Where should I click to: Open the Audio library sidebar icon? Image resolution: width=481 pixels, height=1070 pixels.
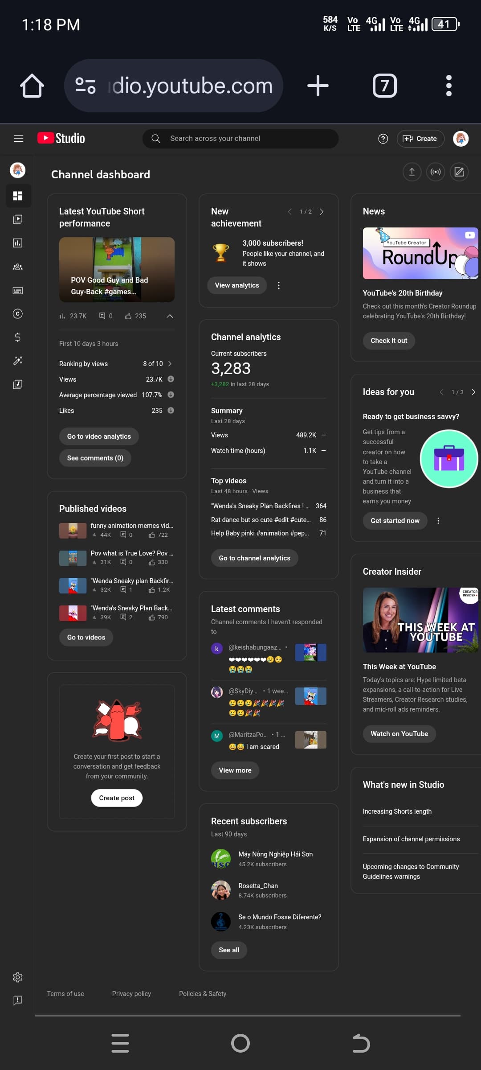click(x=18, y=384)
